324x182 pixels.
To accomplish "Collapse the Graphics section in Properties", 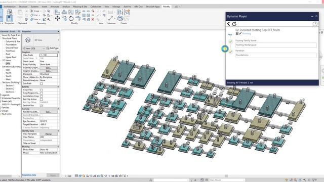I will coord(58,52).
